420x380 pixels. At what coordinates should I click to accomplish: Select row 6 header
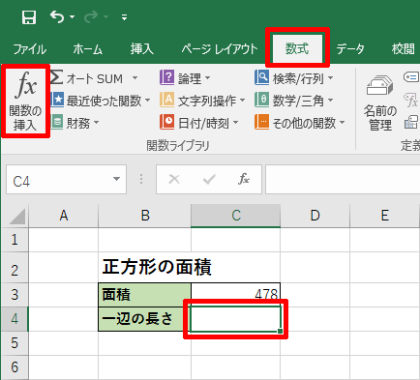coord(15,367)
